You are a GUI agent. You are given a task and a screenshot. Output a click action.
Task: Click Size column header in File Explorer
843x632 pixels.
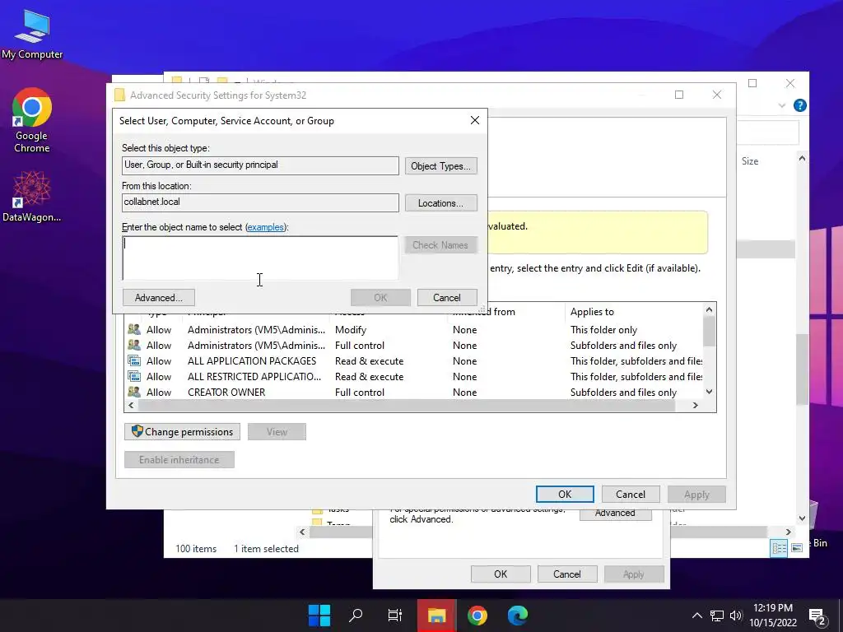750,161
